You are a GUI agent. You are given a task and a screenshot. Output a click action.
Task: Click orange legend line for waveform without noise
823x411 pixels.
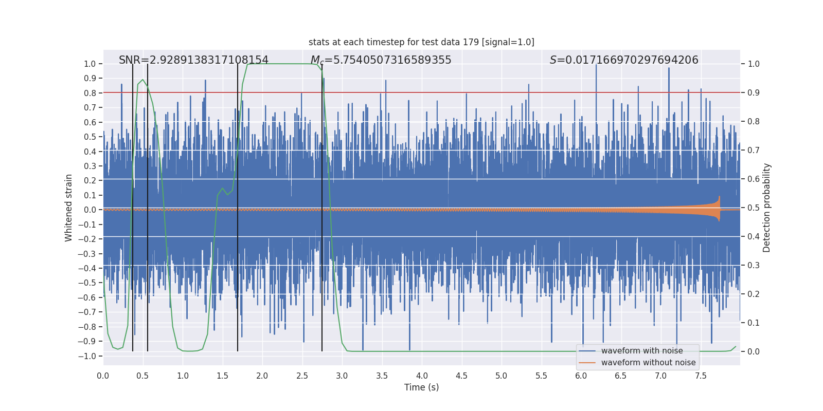tap(587, 363)
